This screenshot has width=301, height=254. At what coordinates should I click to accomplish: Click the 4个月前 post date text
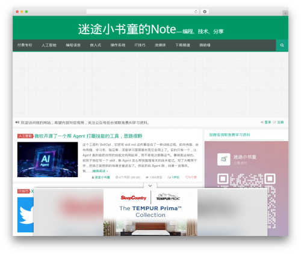point(129,177)
